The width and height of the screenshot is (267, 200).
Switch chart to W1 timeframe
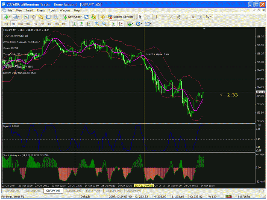point(57,24)
